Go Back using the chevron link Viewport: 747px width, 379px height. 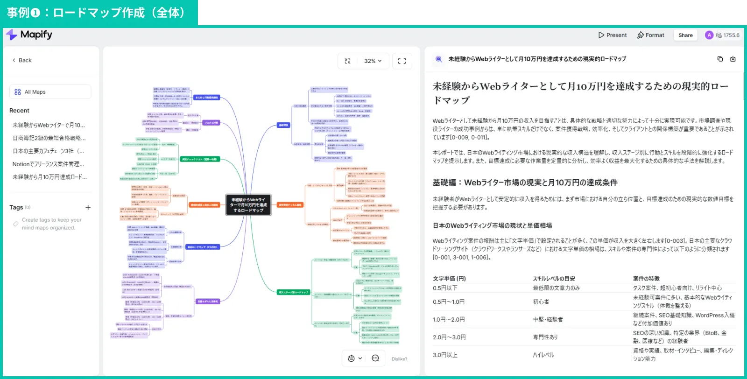coord(22,60)
